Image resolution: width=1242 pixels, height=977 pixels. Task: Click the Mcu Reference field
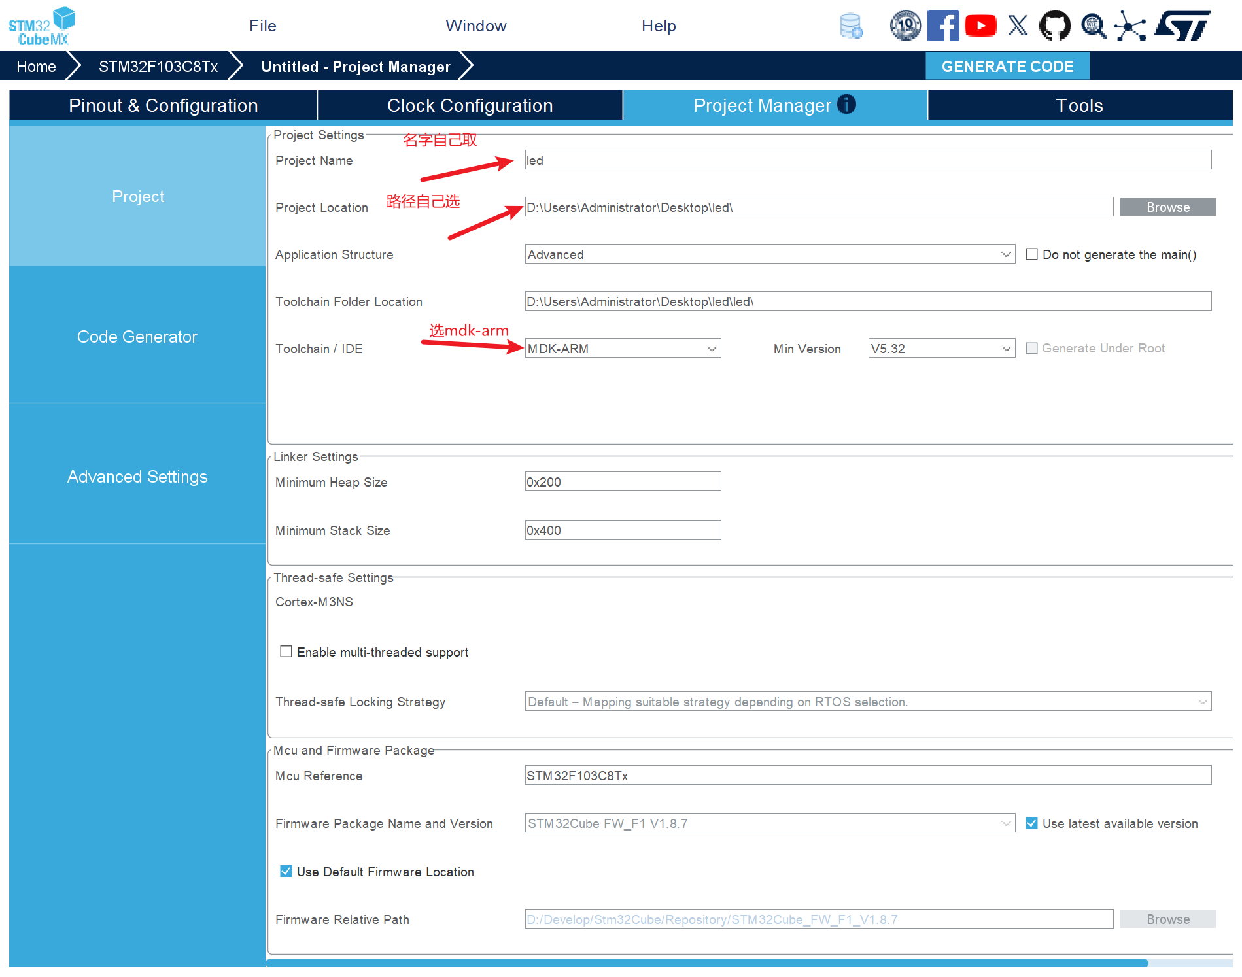tap(868, 776)
